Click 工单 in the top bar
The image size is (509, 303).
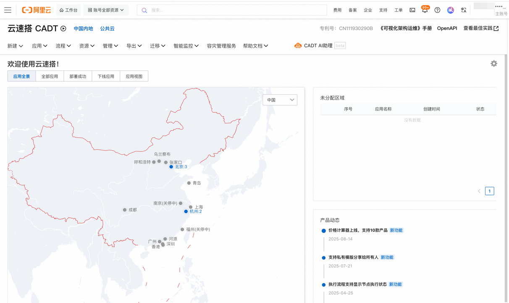(399, 10)
